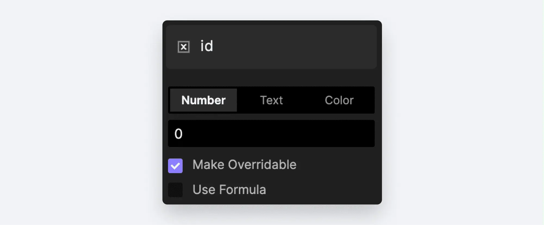Focus the variable name header area

pos(271,47)
